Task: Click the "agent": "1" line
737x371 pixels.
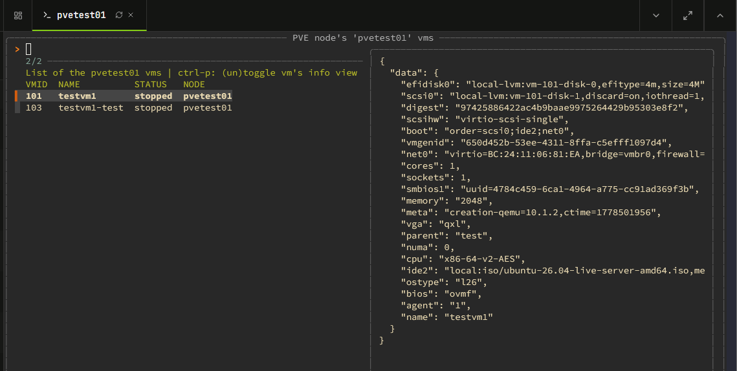Action: coord(435,305)
